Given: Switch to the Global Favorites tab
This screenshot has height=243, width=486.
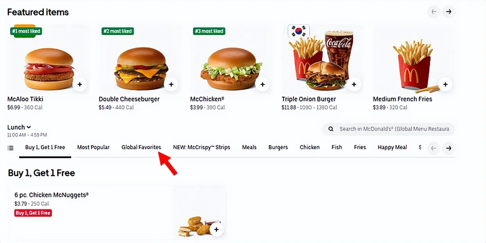Looking at the screenshot, I should pyautogui.click(x=141, y=147).
